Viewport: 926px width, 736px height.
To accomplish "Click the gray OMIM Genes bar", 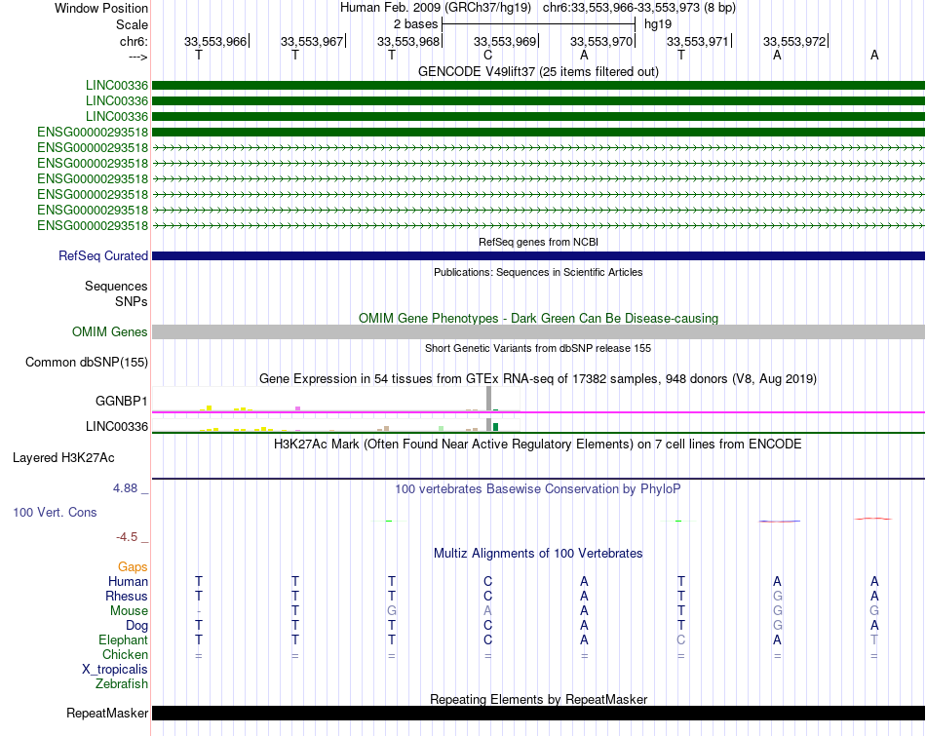I will click(x=538, y=332).
